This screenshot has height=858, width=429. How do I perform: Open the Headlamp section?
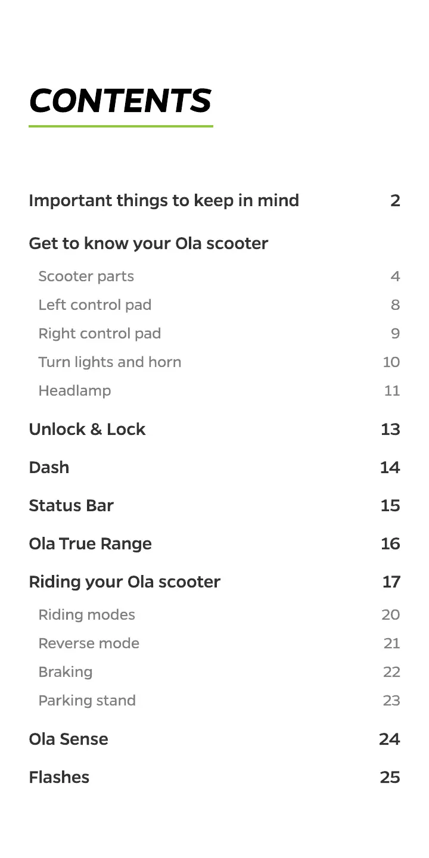click(74, 391)
